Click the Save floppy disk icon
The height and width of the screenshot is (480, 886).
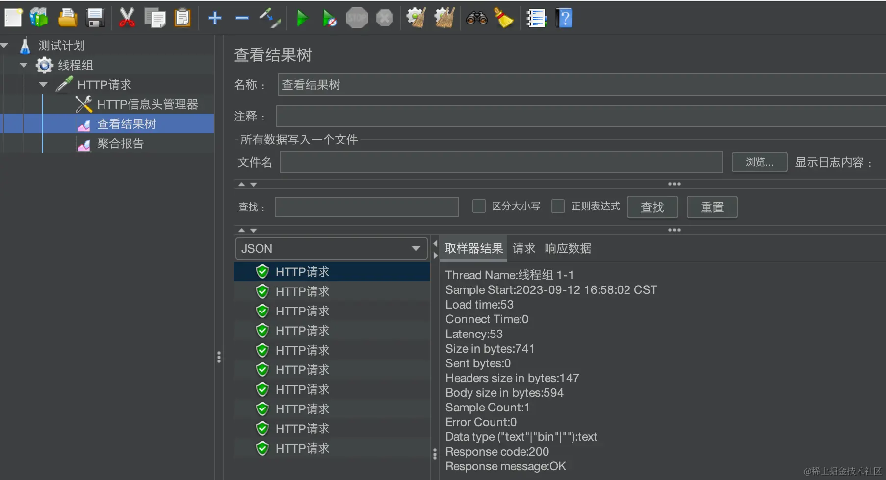pos(95,18)
